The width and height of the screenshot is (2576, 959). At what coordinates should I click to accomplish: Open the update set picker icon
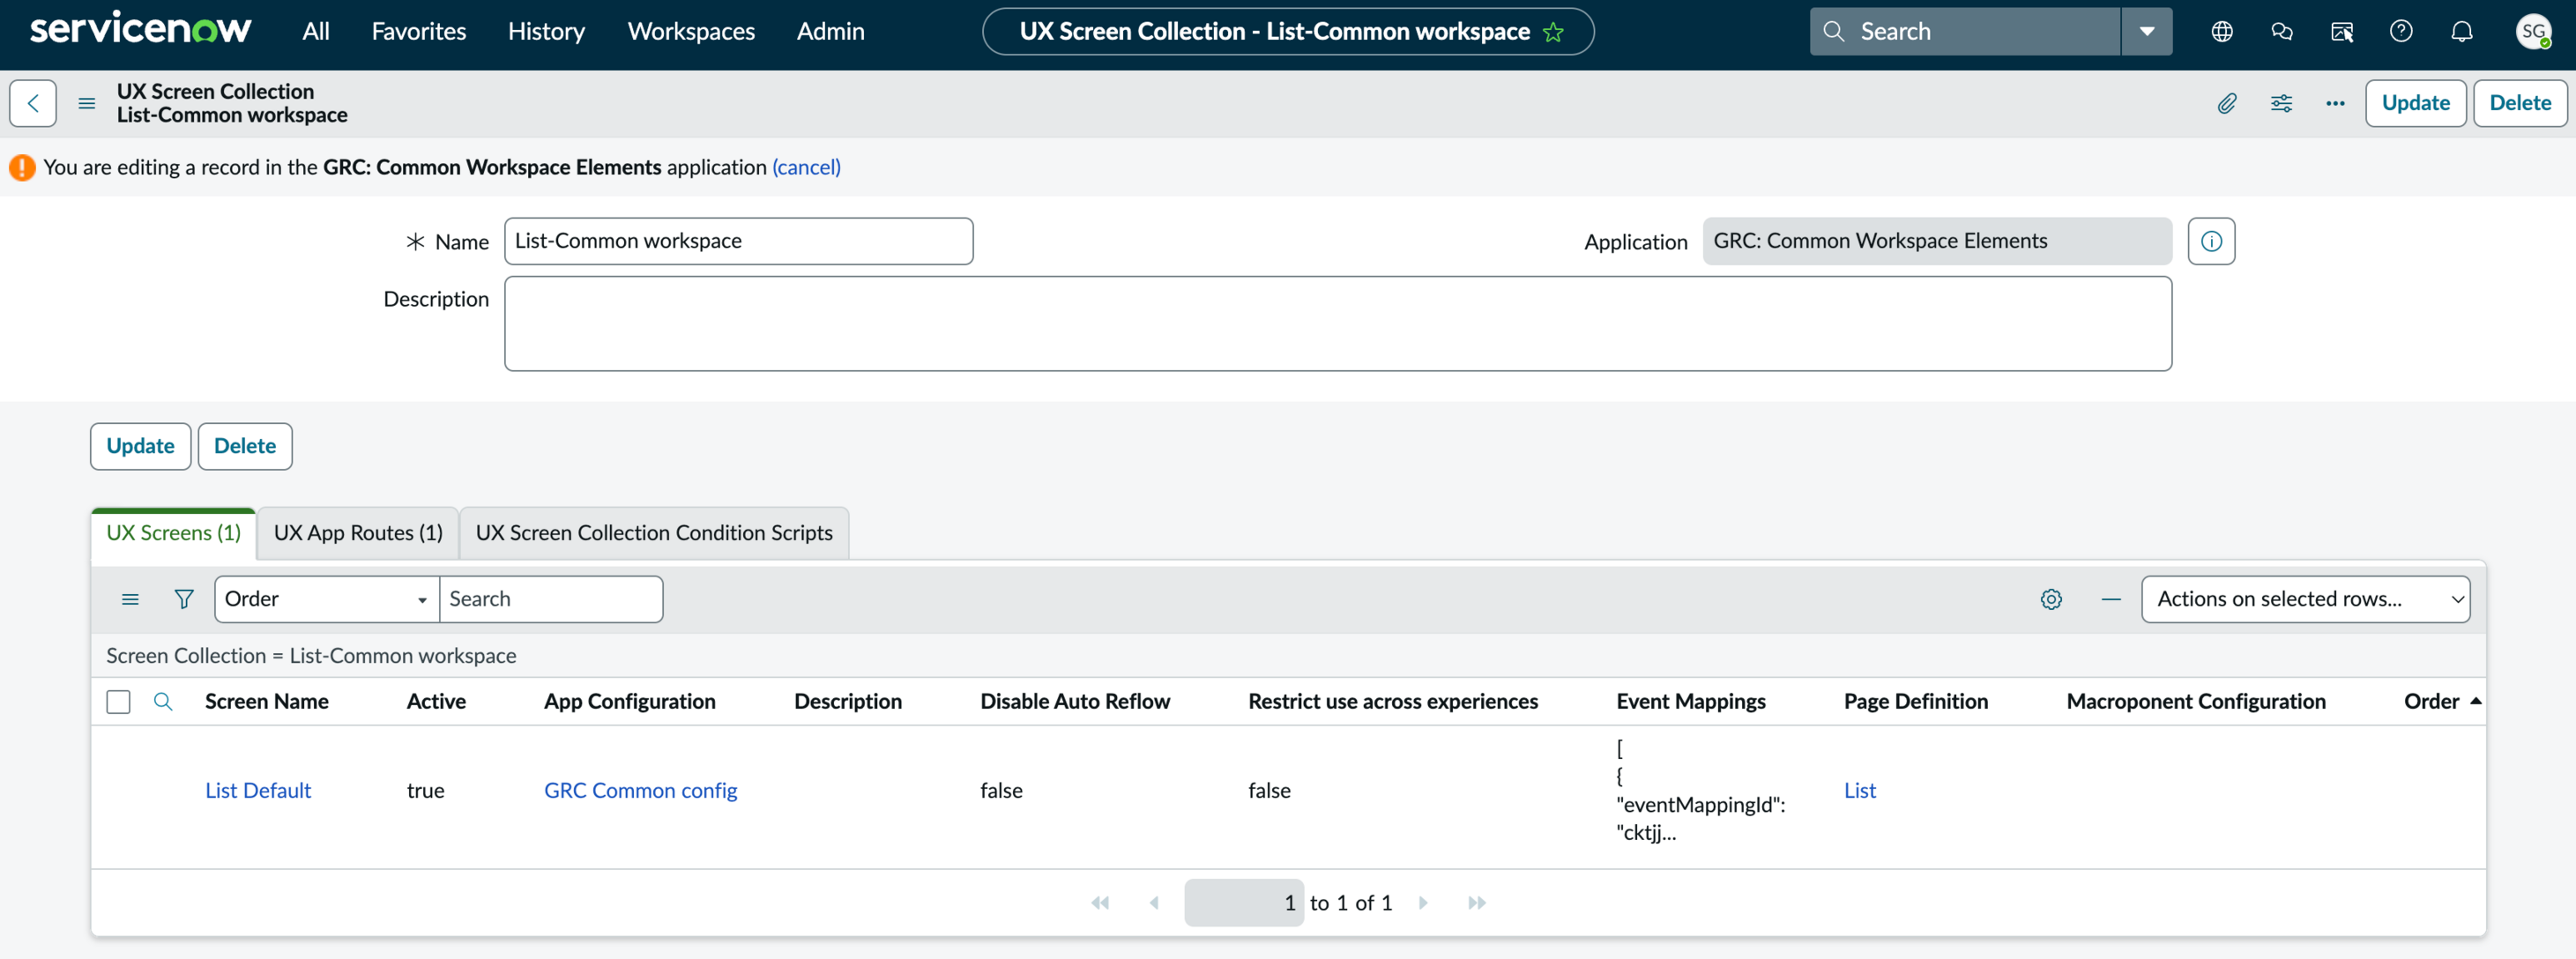(x=2342, y=31)
